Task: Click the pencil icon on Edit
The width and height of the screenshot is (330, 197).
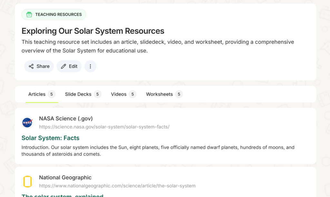Action: click(63, 66)
